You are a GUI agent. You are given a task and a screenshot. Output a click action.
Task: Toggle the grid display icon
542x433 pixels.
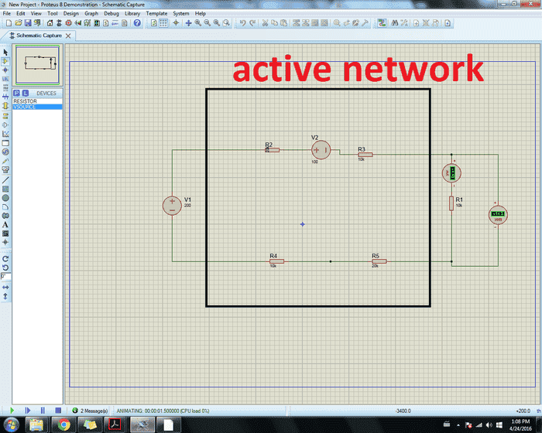point(163,23)
